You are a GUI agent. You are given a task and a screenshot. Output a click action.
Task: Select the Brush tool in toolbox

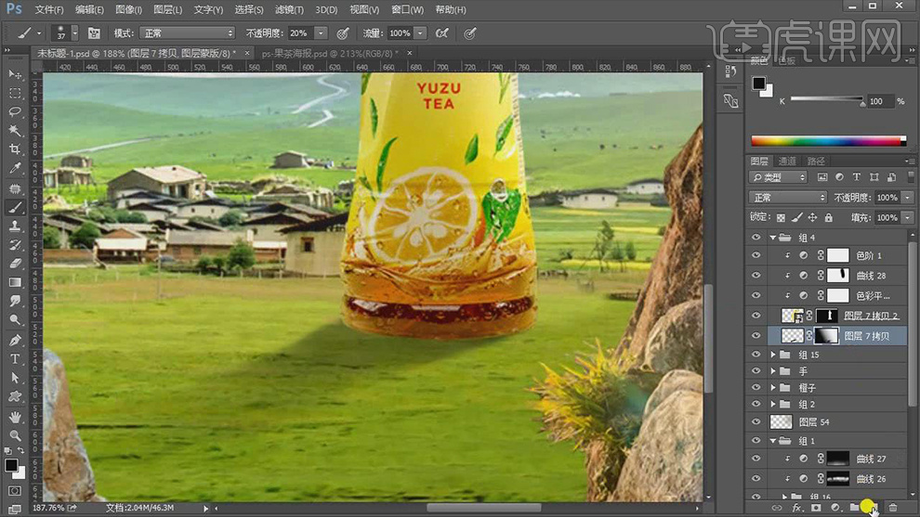(15, 207)
